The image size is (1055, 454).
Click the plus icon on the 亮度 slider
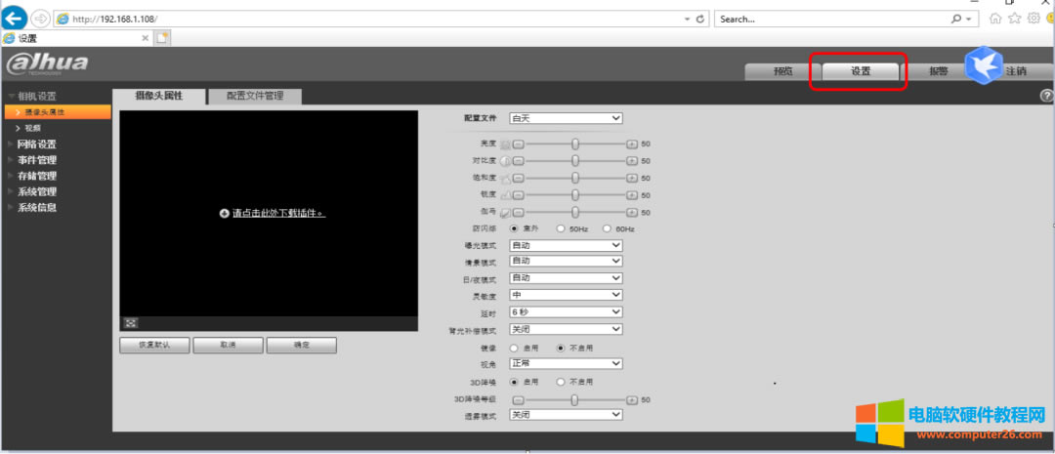631,144
